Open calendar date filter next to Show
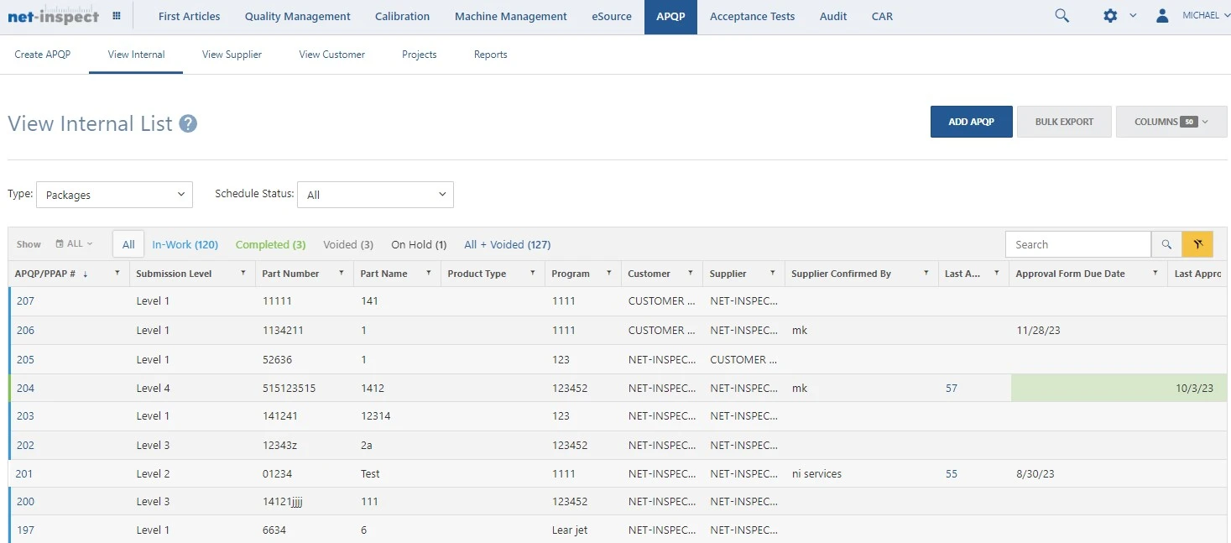Image resolution: width=1231 pixels, height=543 pixels. [72, 243]
